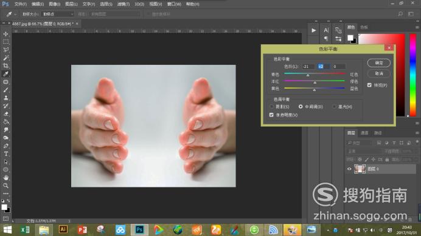
Task: Open the Actions play panel icon
Action: coord(313,30)
